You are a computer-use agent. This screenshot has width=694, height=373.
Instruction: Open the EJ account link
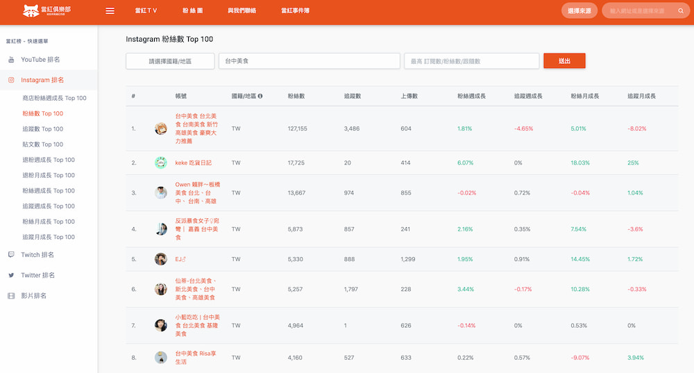pyautogui.click(x=180, y=259)
